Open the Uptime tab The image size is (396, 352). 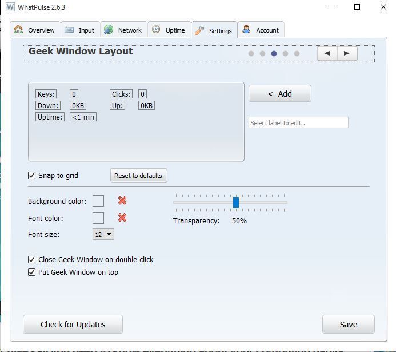coord(170,30)
